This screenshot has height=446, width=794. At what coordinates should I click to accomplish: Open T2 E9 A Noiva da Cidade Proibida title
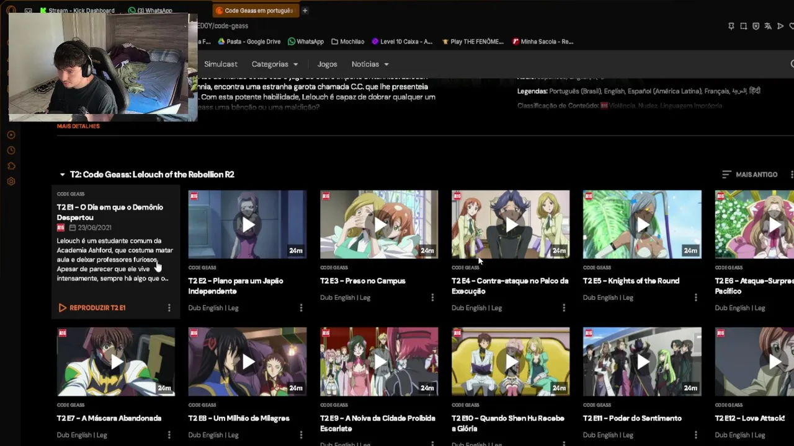click(x=378, y=424)
